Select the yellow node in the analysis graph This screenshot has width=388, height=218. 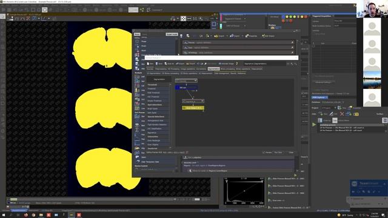click(193, 108)
